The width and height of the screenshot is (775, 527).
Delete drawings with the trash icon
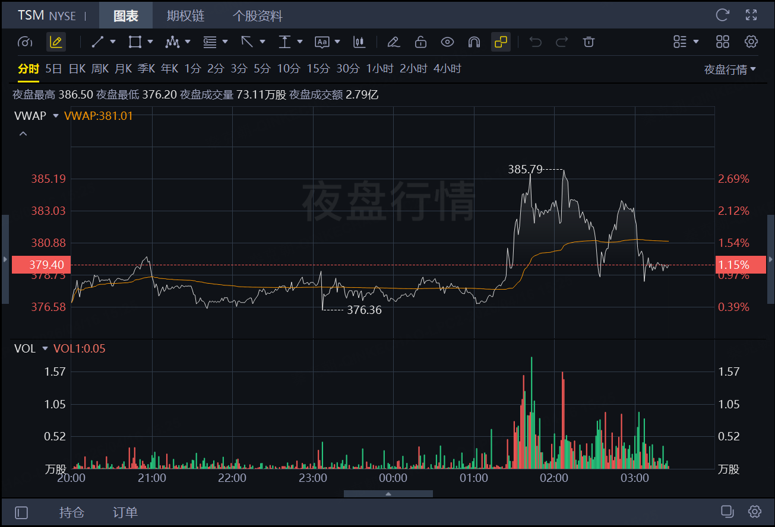[589, 42]
